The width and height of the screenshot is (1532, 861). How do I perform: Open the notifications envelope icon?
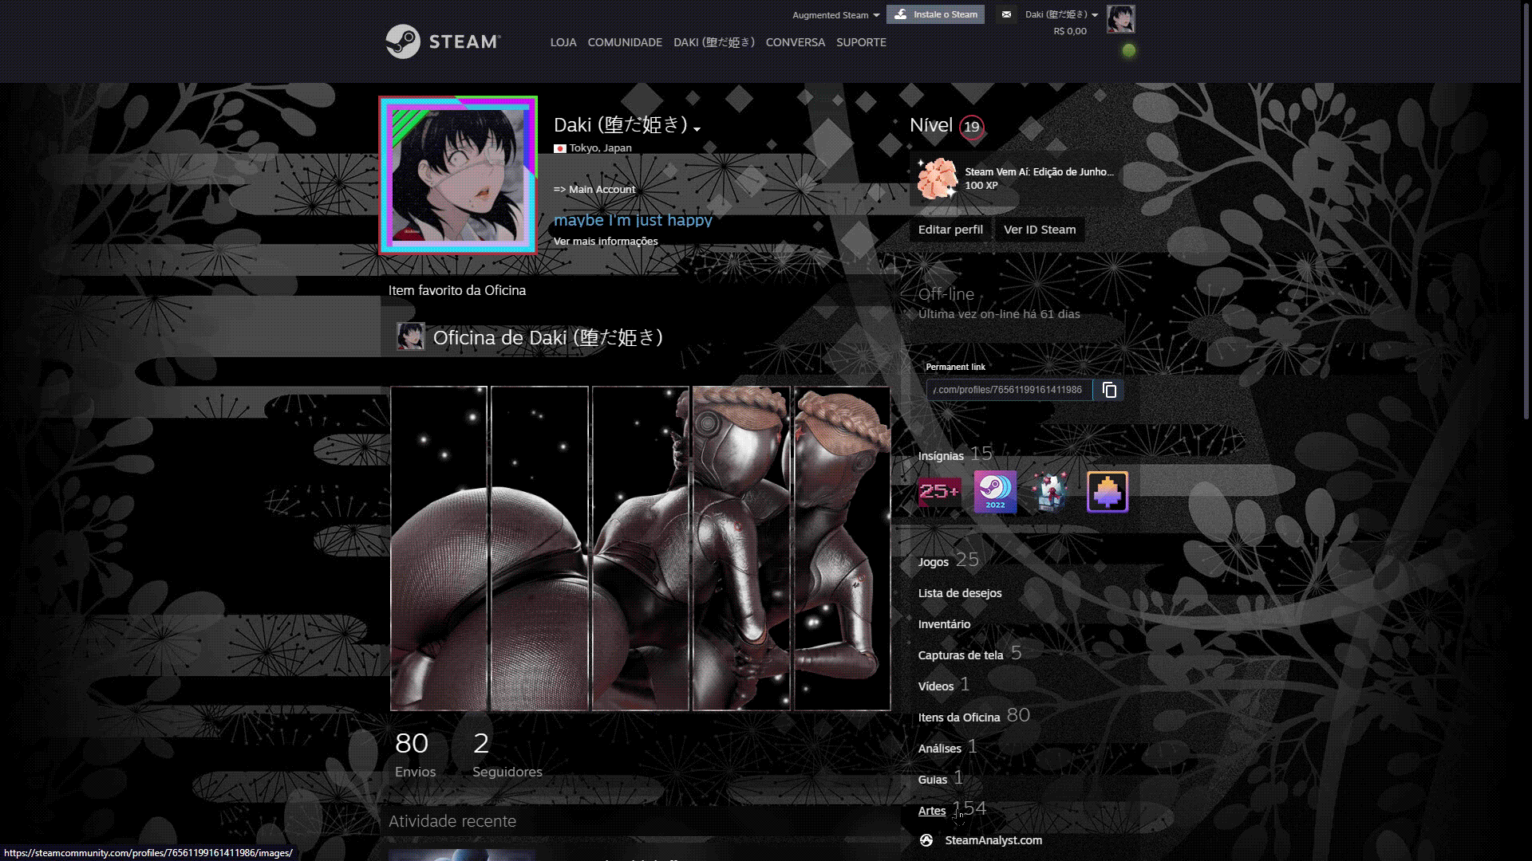point(1006,14)
